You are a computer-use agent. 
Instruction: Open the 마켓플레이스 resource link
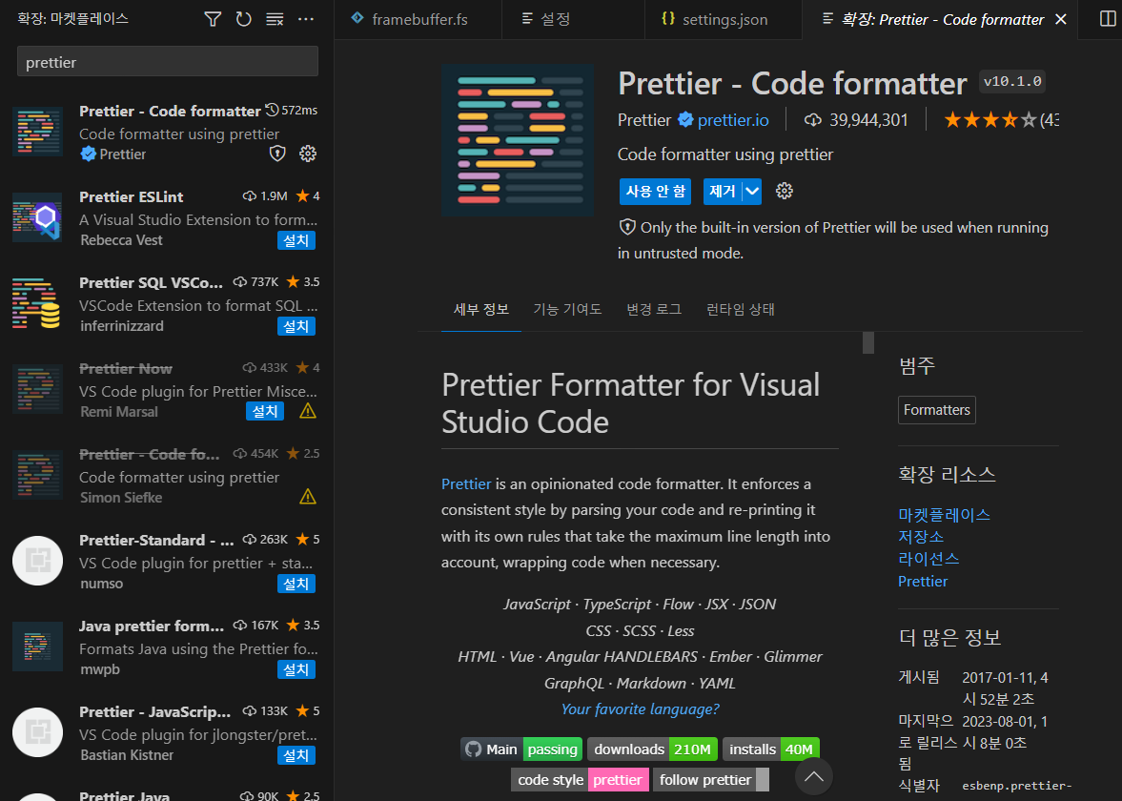944,515
